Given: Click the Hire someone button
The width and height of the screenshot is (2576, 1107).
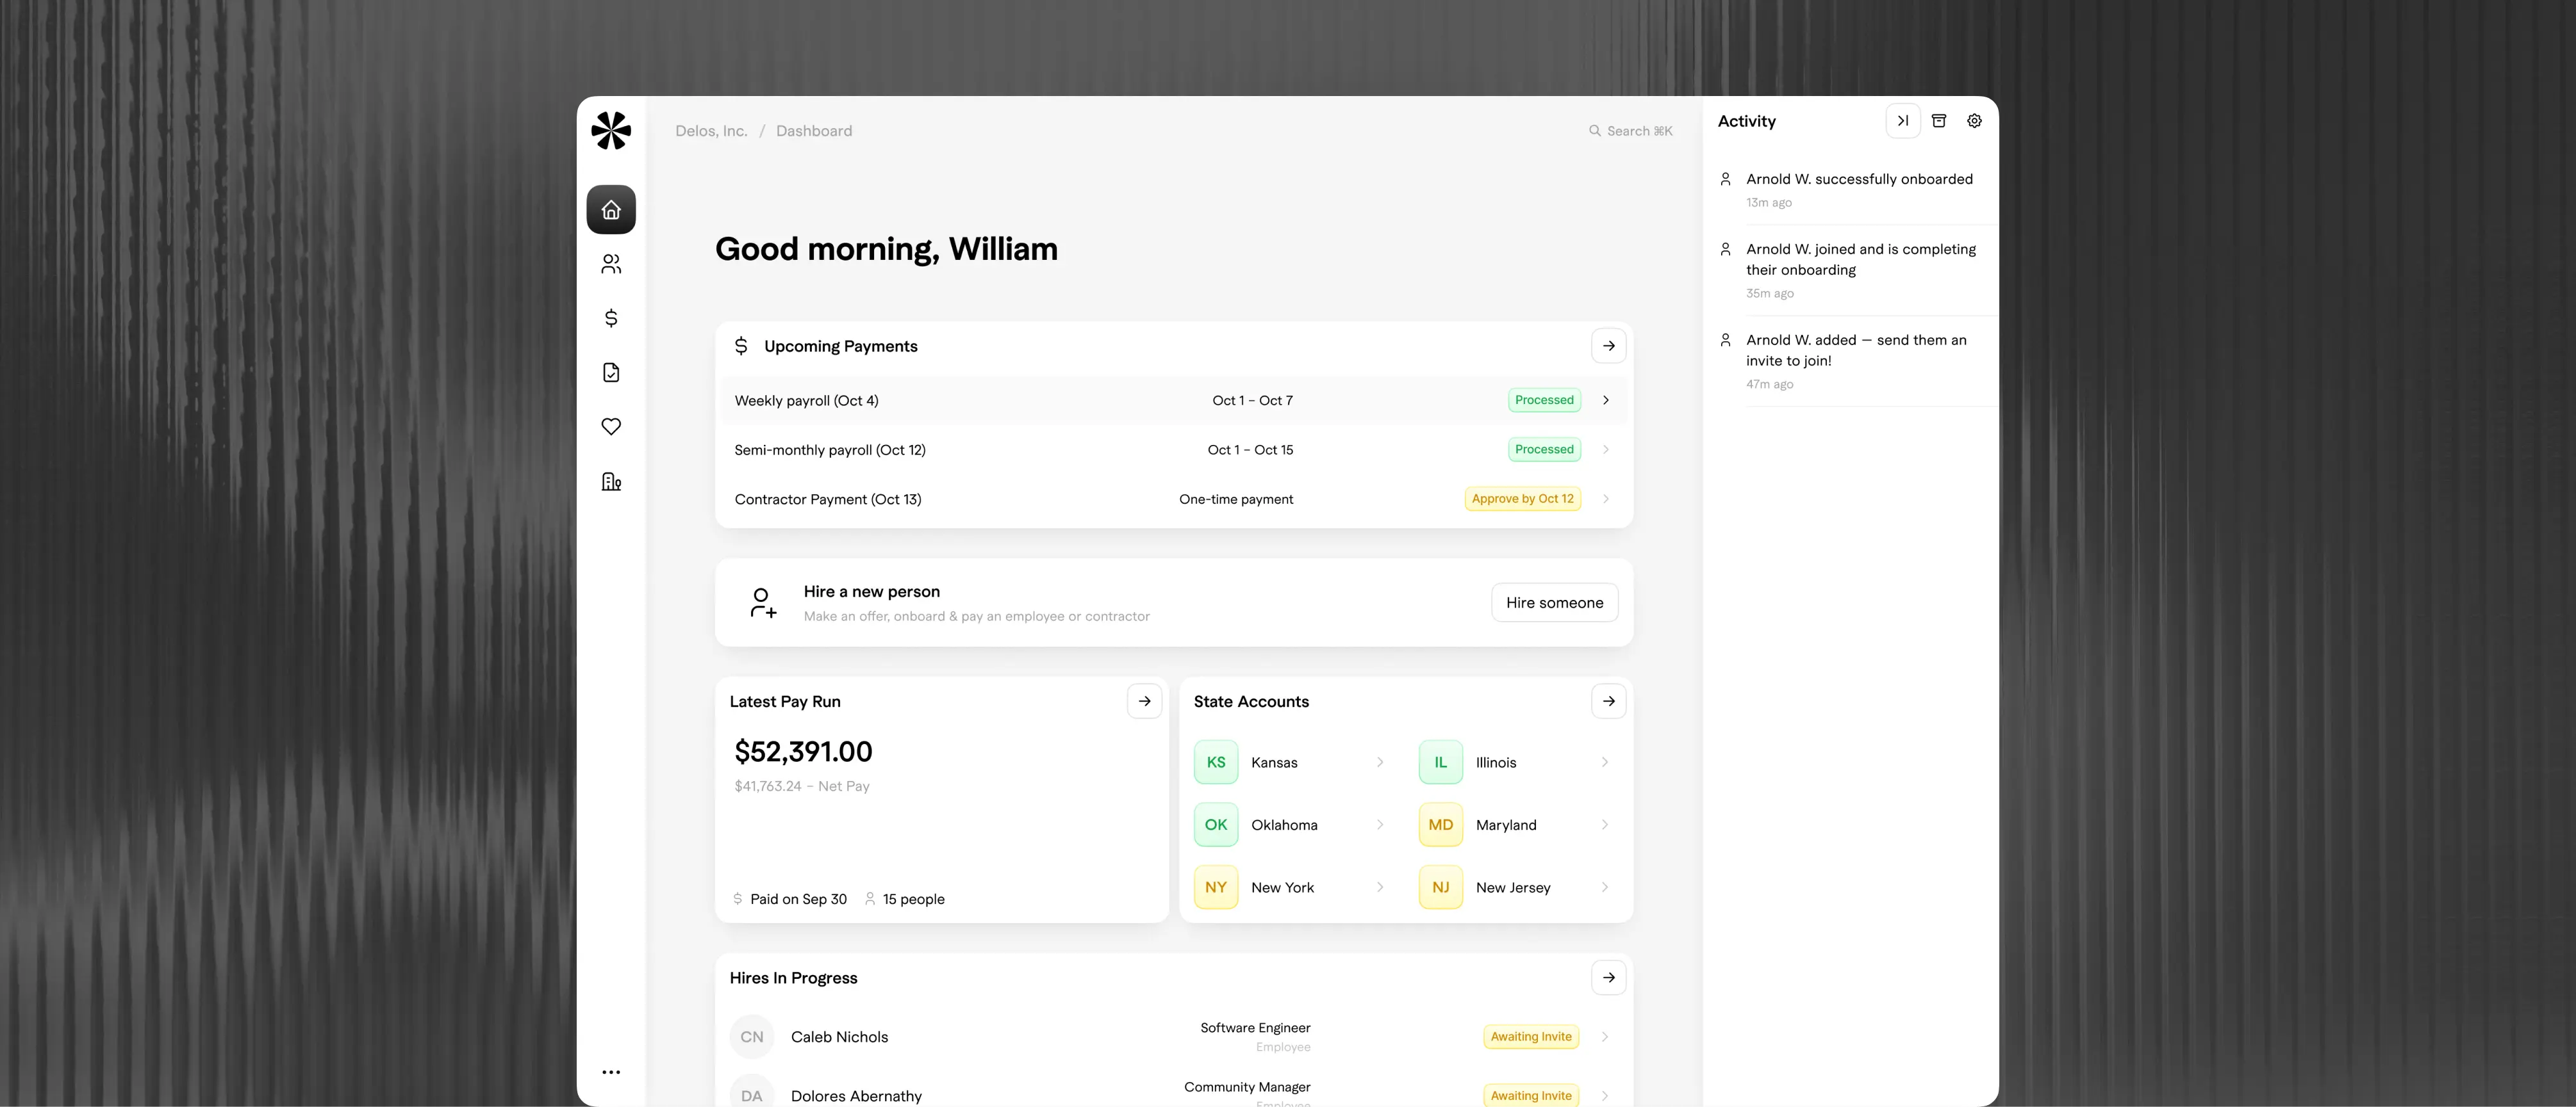Looking at the screenshot, I should [x=1554, y=602].
